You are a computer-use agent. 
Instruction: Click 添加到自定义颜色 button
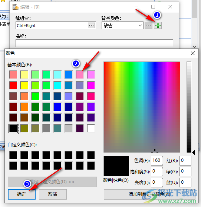149,194
